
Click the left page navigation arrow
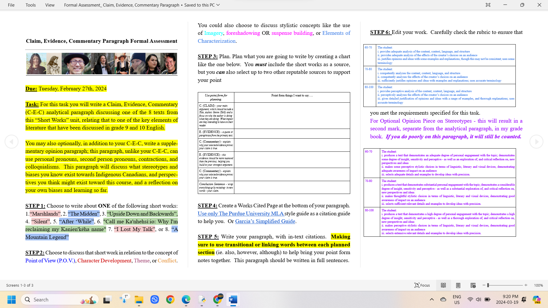click(12, 141)
